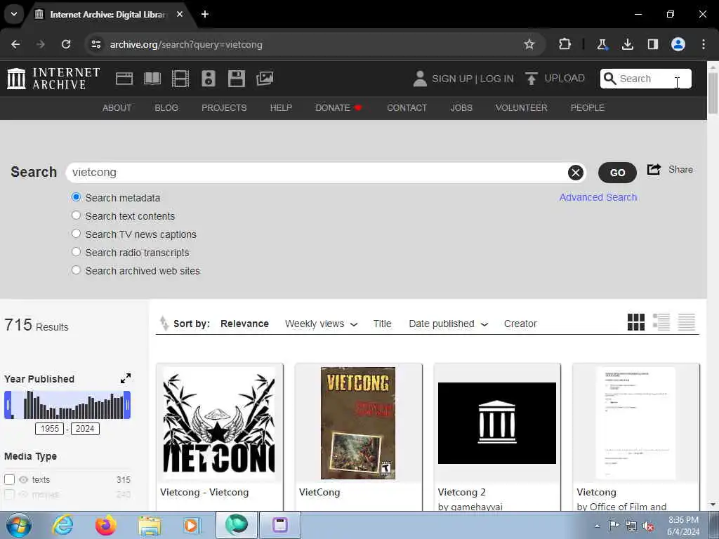Sort results by Title
Image resolution: width=719 pixels, height=539 pixels.
pos(382,324)
